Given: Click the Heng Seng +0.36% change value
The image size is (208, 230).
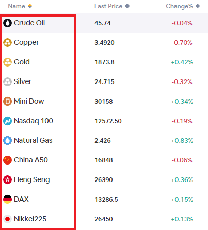Looking at the screenshot, I should (x=182, y=180).
